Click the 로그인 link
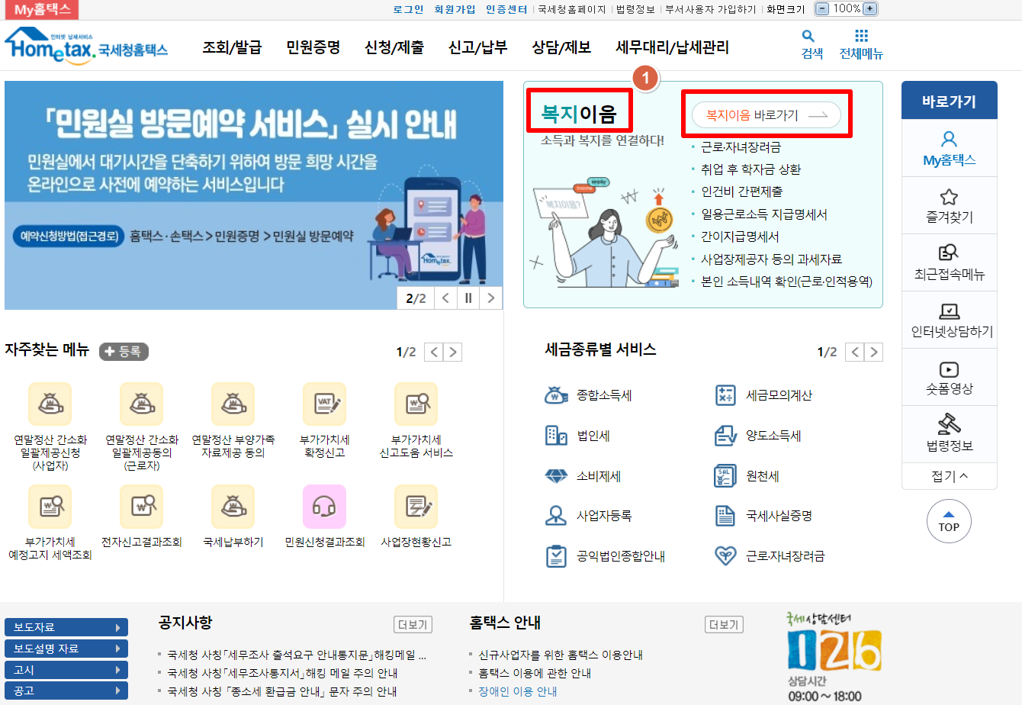This screenshot has height=705, width=1022. pos(408,9)
